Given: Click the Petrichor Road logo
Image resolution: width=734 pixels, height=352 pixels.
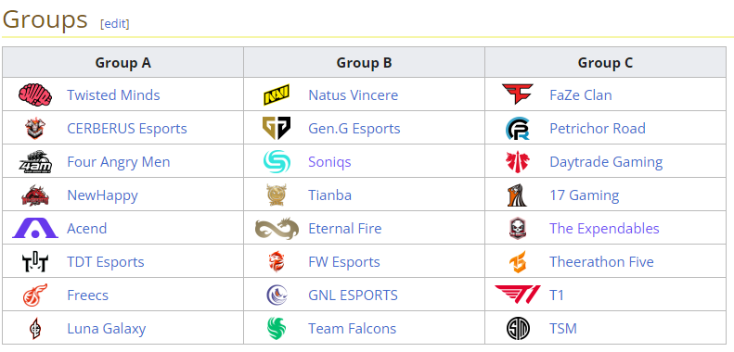Looking at the screenshot, I should [518, 128].
